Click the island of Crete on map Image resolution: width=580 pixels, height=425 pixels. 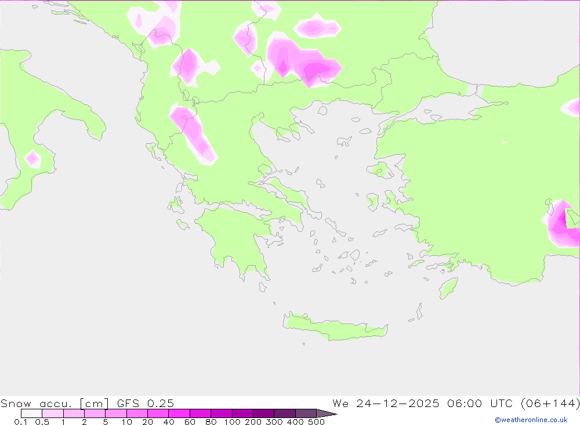click(x=335, y=327)
